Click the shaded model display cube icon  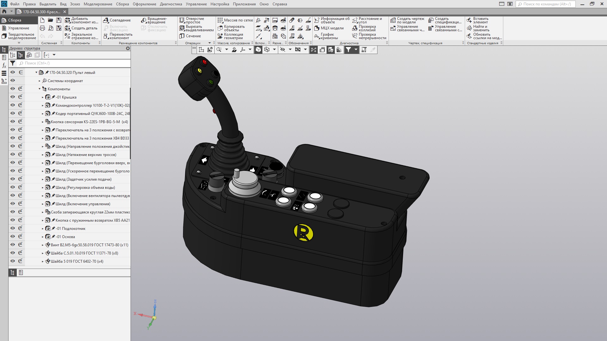[x=258, y=50]
